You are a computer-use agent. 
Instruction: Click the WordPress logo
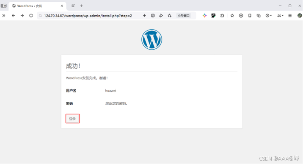tap(151, 39)
